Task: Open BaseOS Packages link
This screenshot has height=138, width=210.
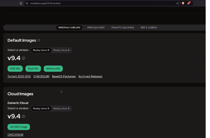Action: 64,76
